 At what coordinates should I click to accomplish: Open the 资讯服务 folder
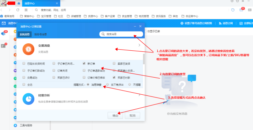159,16
